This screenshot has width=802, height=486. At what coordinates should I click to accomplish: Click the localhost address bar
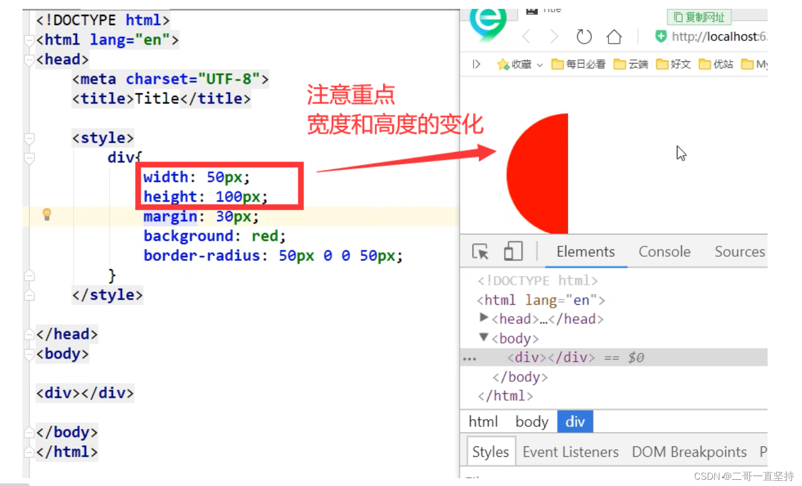[719, 36]
